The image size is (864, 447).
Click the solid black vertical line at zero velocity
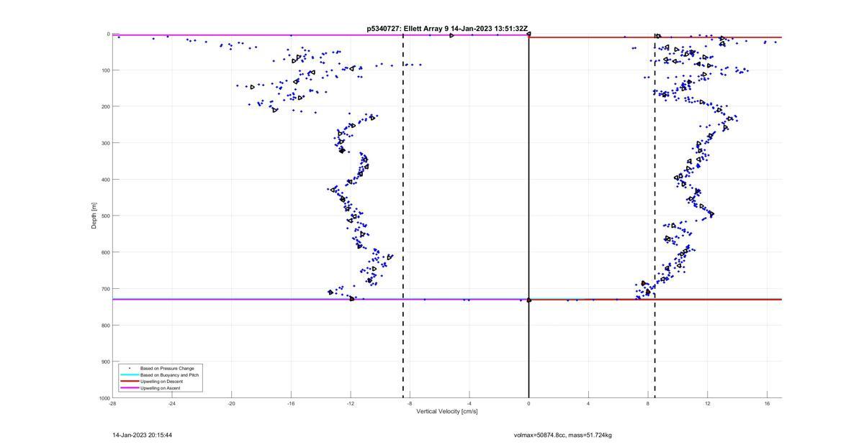tap(528, 216)
